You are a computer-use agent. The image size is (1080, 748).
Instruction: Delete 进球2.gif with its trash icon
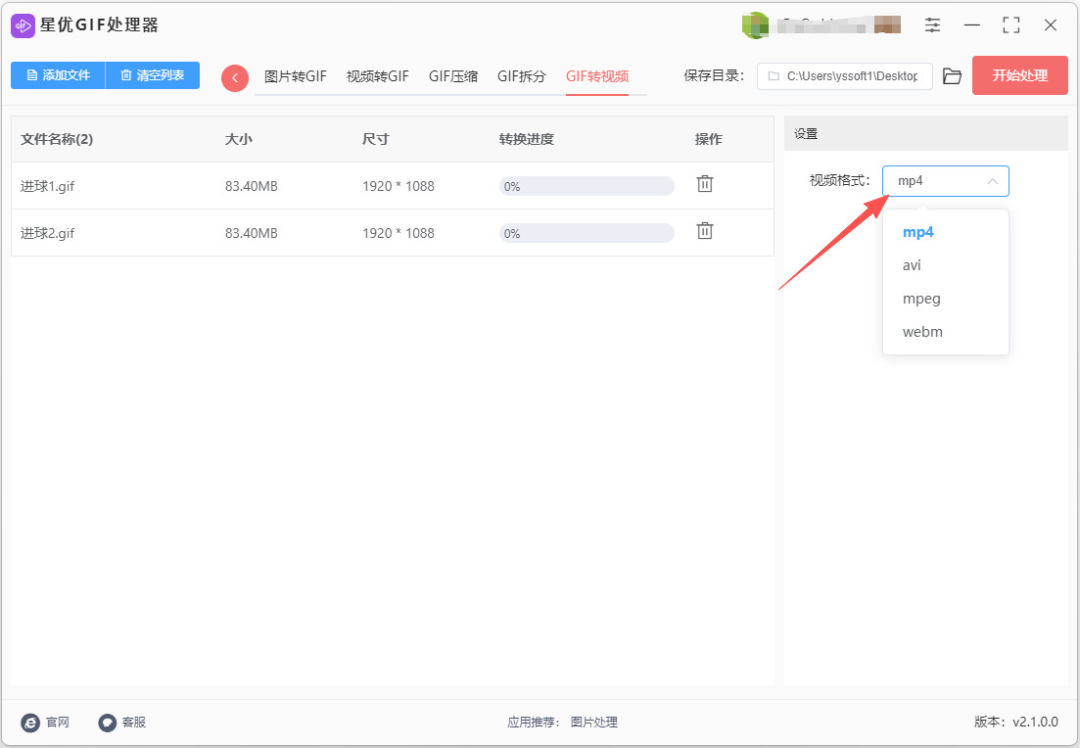click(705, 231)
